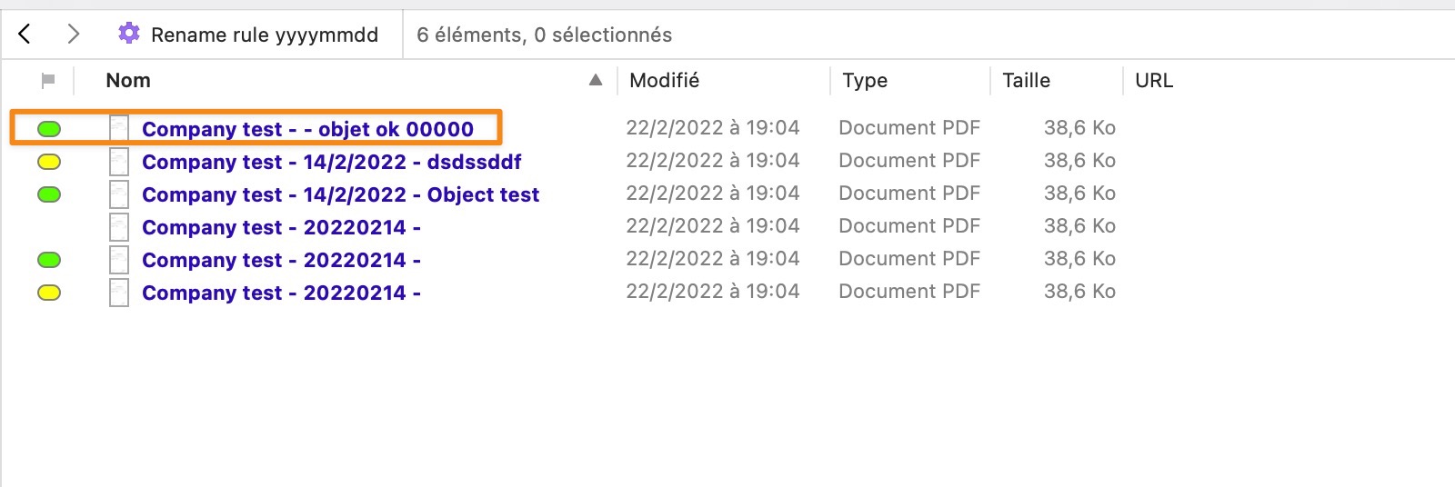
Task: Toggle sort direction arrow in Nom column
Action: pyautogui.click(x=596, y=80)
